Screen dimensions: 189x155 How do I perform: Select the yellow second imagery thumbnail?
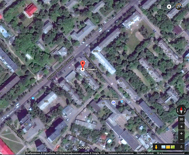168,147
